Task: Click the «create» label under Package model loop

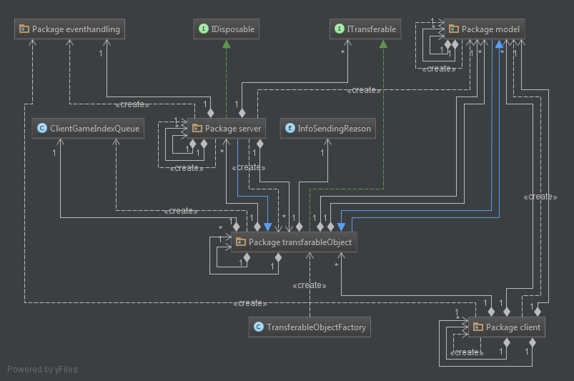Action: point(439,69)
